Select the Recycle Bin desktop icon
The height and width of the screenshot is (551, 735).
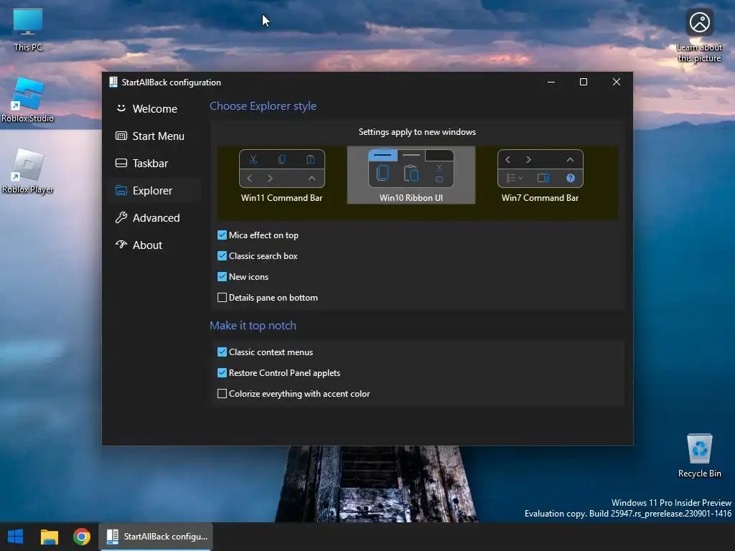click(x=699, y=456)
